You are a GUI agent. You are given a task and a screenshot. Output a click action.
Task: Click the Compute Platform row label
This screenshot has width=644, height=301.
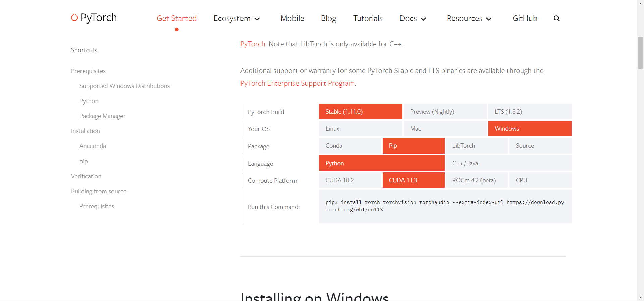pos(272,181)
